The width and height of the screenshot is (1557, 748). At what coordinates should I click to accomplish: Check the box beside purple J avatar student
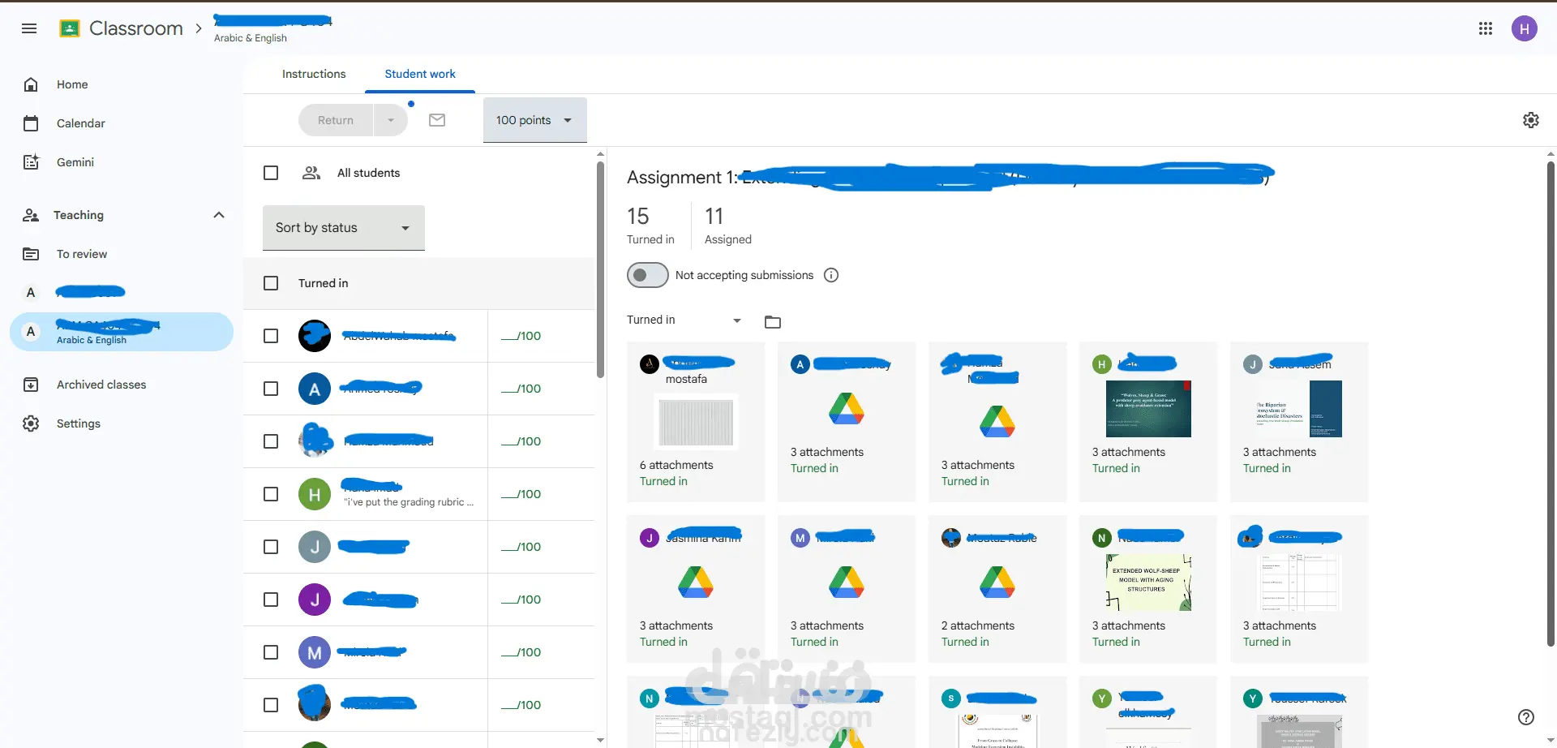(271, 600)
